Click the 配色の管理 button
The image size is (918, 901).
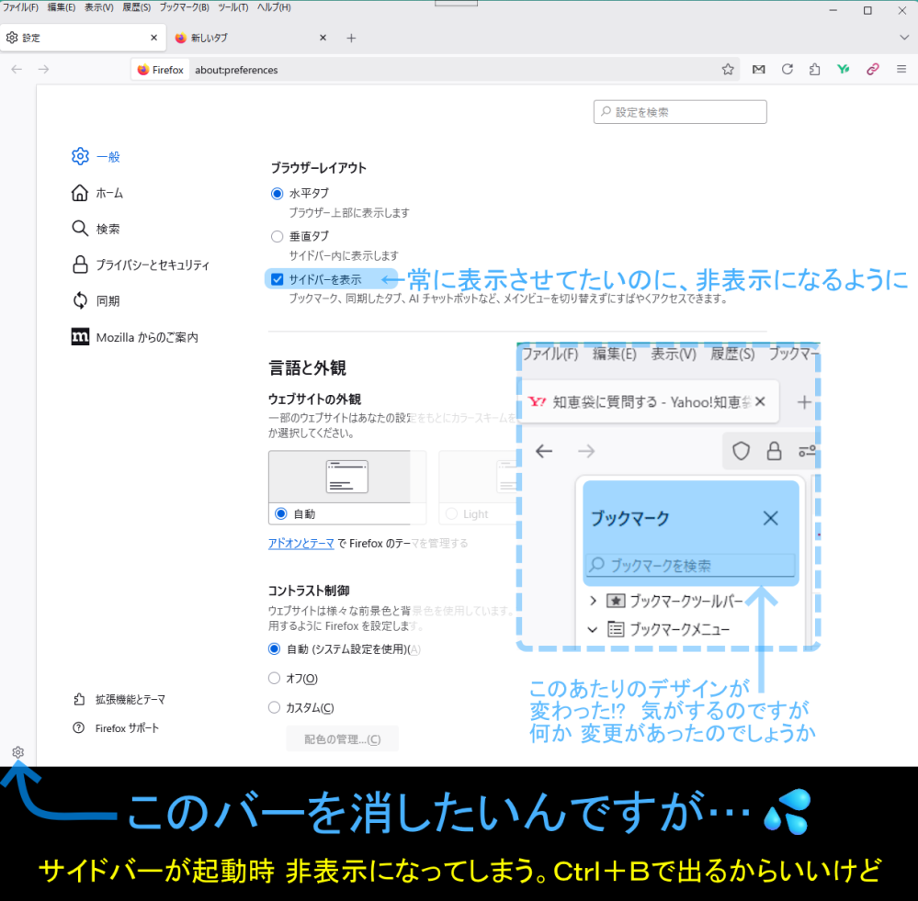point(342,738)
